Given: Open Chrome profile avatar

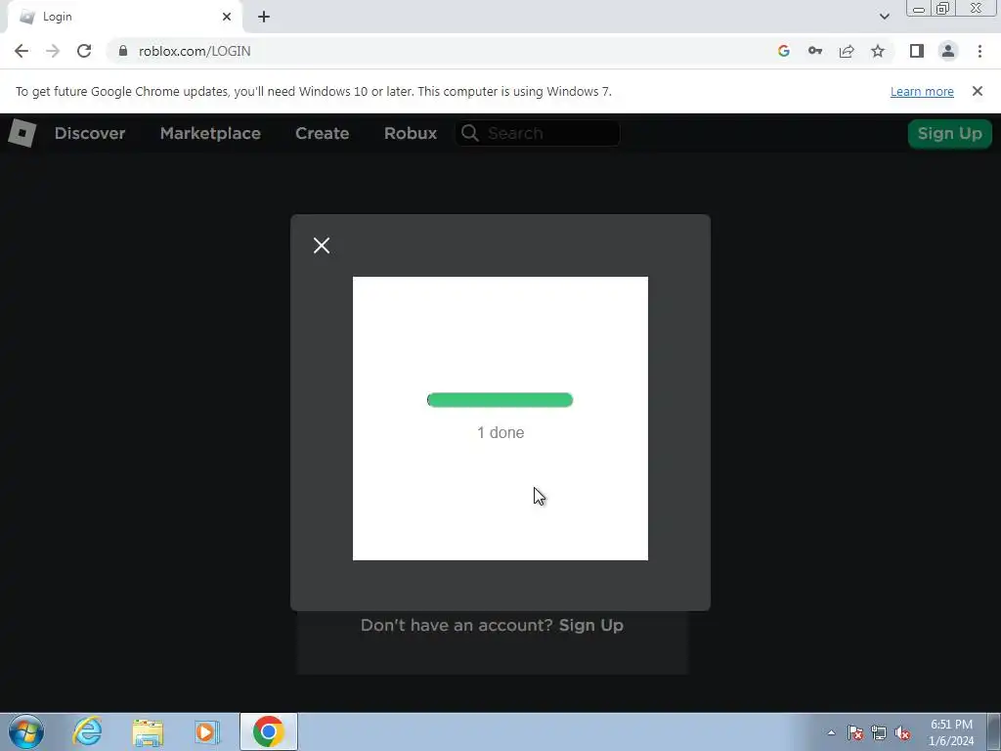Looking at the screenshot, I should (x=948, y=51).
